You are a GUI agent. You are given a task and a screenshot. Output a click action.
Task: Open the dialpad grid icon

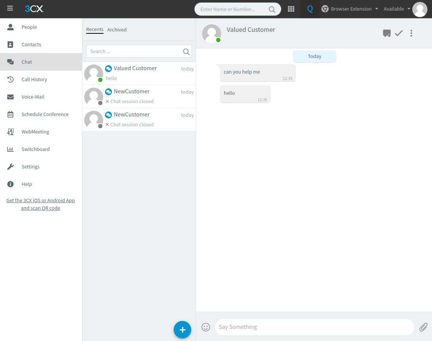[x=291, y=9]
